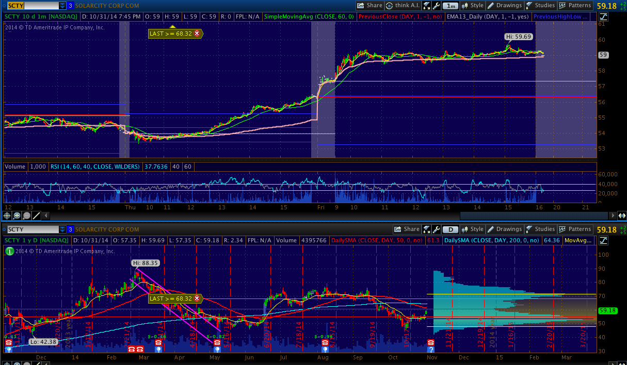Toggle the D timeframe button on bottom chart
627x365 pixels.
(451, 229)
